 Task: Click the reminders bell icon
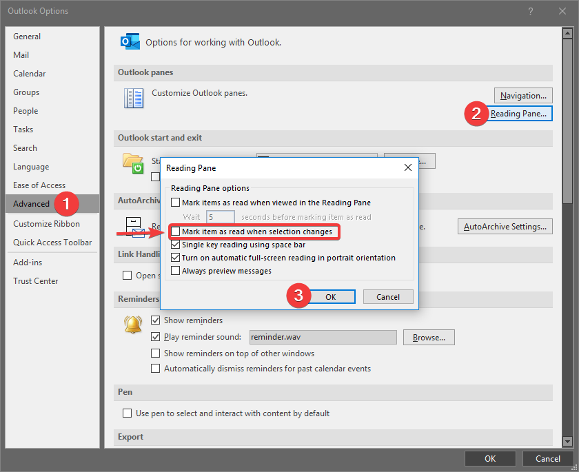(133, 325)
